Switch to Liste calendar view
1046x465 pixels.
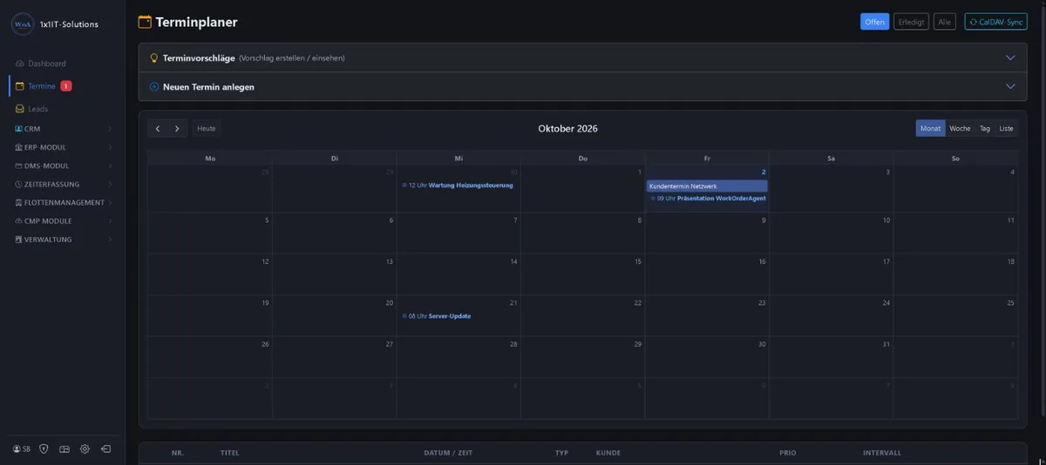[x=1006, y=128]
